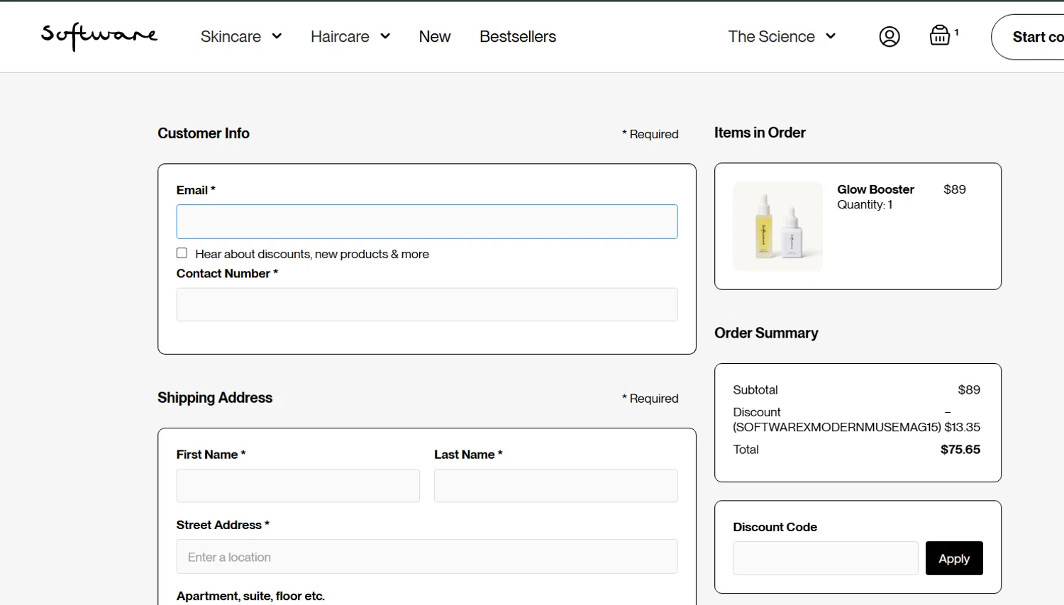Open the user account icon
Image resolution: width=1064 pixels, height=605 pixels.
coord(890,36)
